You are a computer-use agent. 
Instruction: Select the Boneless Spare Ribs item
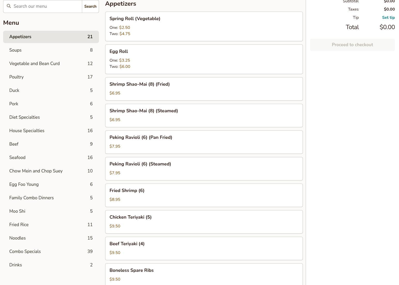click(x=204, y=274)
